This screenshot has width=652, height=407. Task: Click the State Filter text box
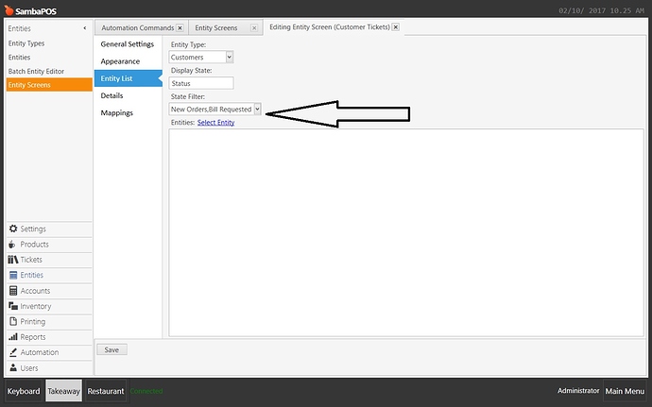212,109
